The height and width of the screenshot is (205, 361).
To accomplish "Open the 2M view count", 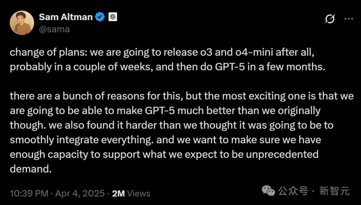I will [x=118, y=194].
